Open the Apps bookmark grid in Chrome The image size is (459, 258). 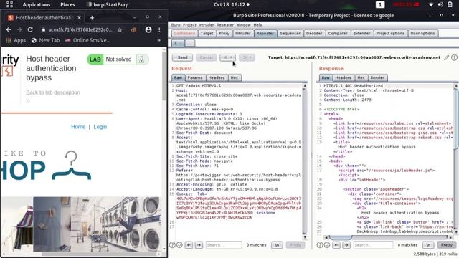point(16,40)
